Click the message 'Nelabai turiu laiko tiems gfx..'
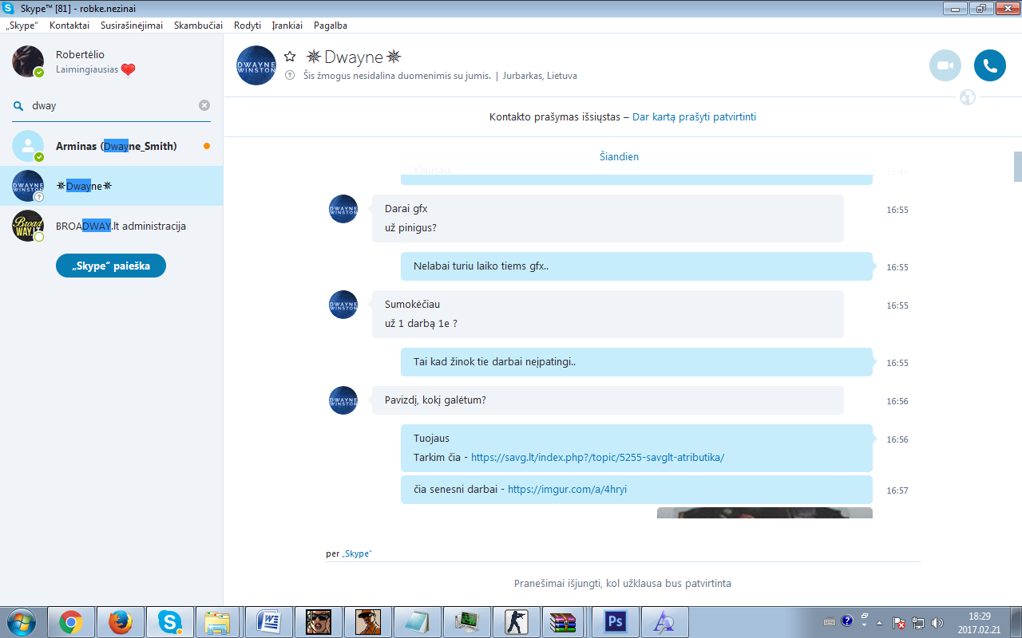 636,266
